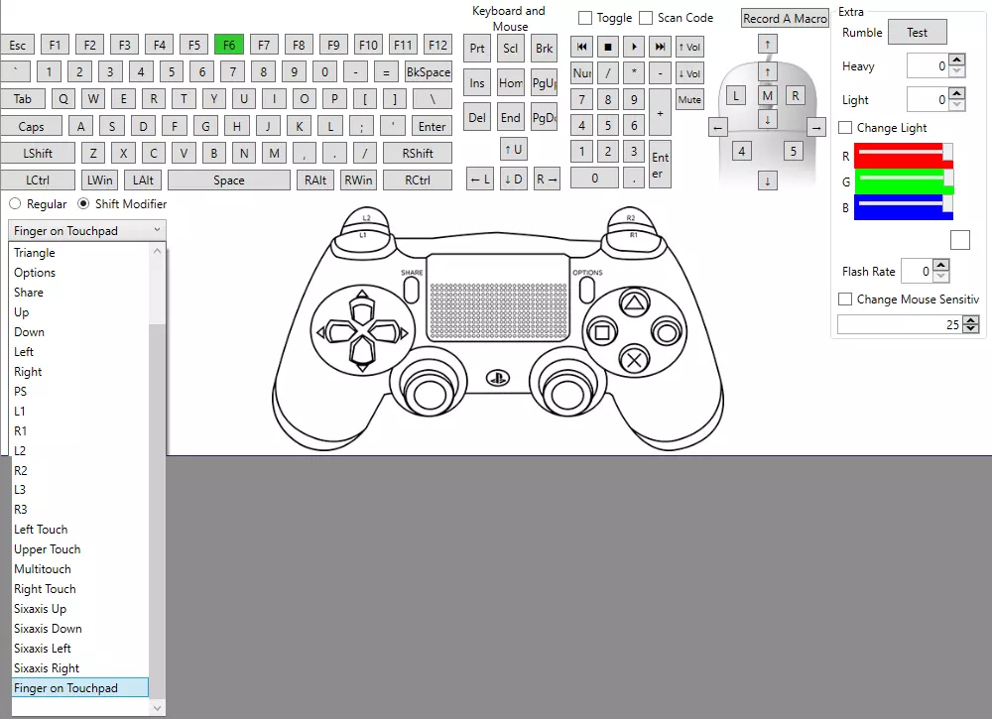Choose Left Touch from the dropdown list
This screenshot has width=992, height=719.
[x=80, y=530]
